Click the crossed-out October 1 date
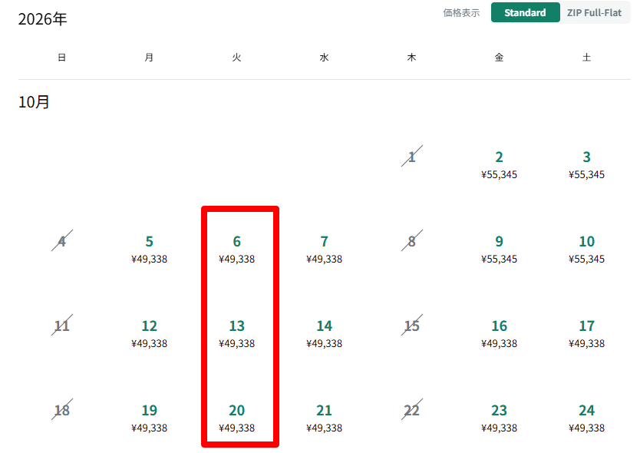 pos(412,157)
